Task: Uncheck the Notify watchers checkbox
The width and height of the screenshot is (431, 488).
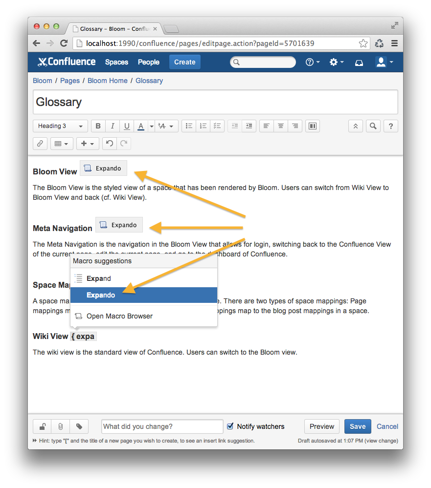Action: click(230, 426)
